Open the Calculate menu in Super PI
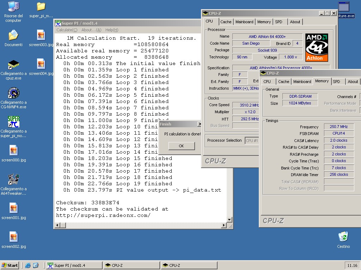The image size is (361, 270). pos(67,30)
